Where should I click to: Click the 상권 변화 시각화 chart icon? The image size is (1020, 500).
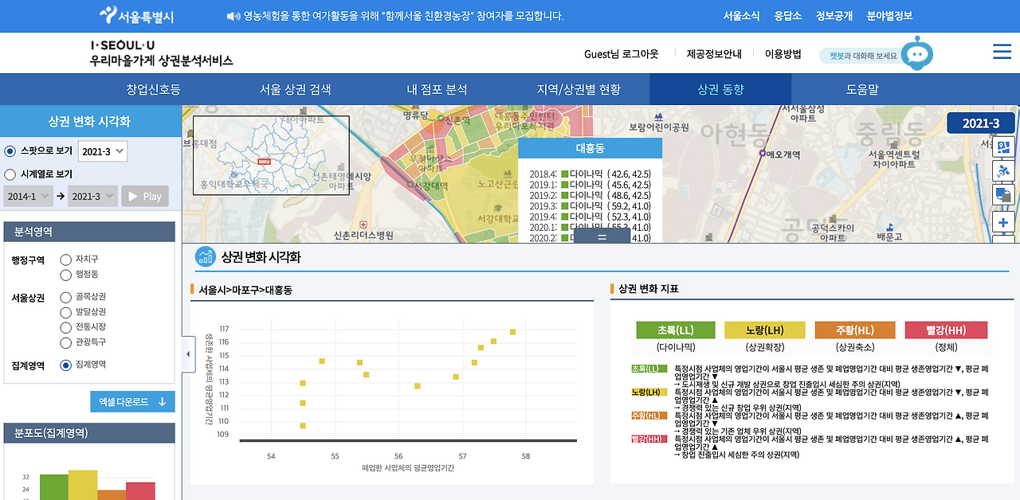205,255
